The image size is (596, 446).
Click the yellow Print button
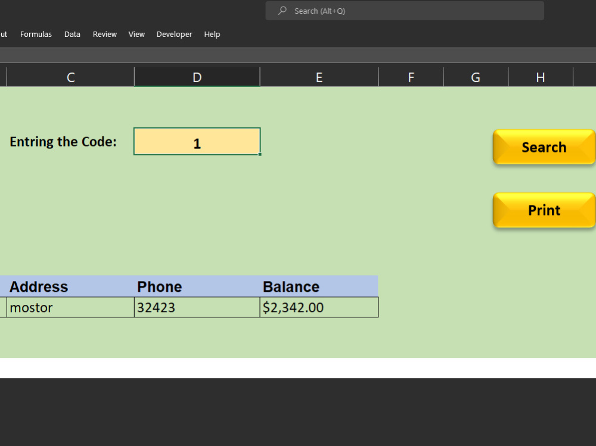coord(544,210)
